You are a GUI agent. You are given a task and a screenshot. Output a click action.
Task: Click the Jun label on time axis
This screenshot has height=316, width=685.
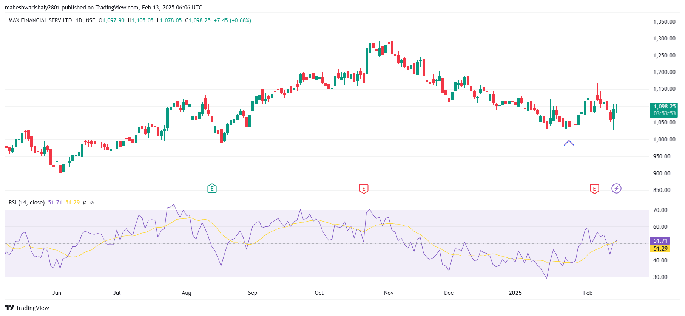[x=57, y=293]
